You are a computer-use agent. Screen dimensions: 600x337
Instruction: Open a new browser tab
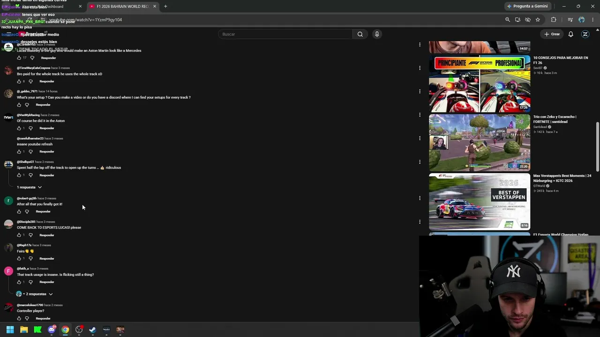(165, 7)
